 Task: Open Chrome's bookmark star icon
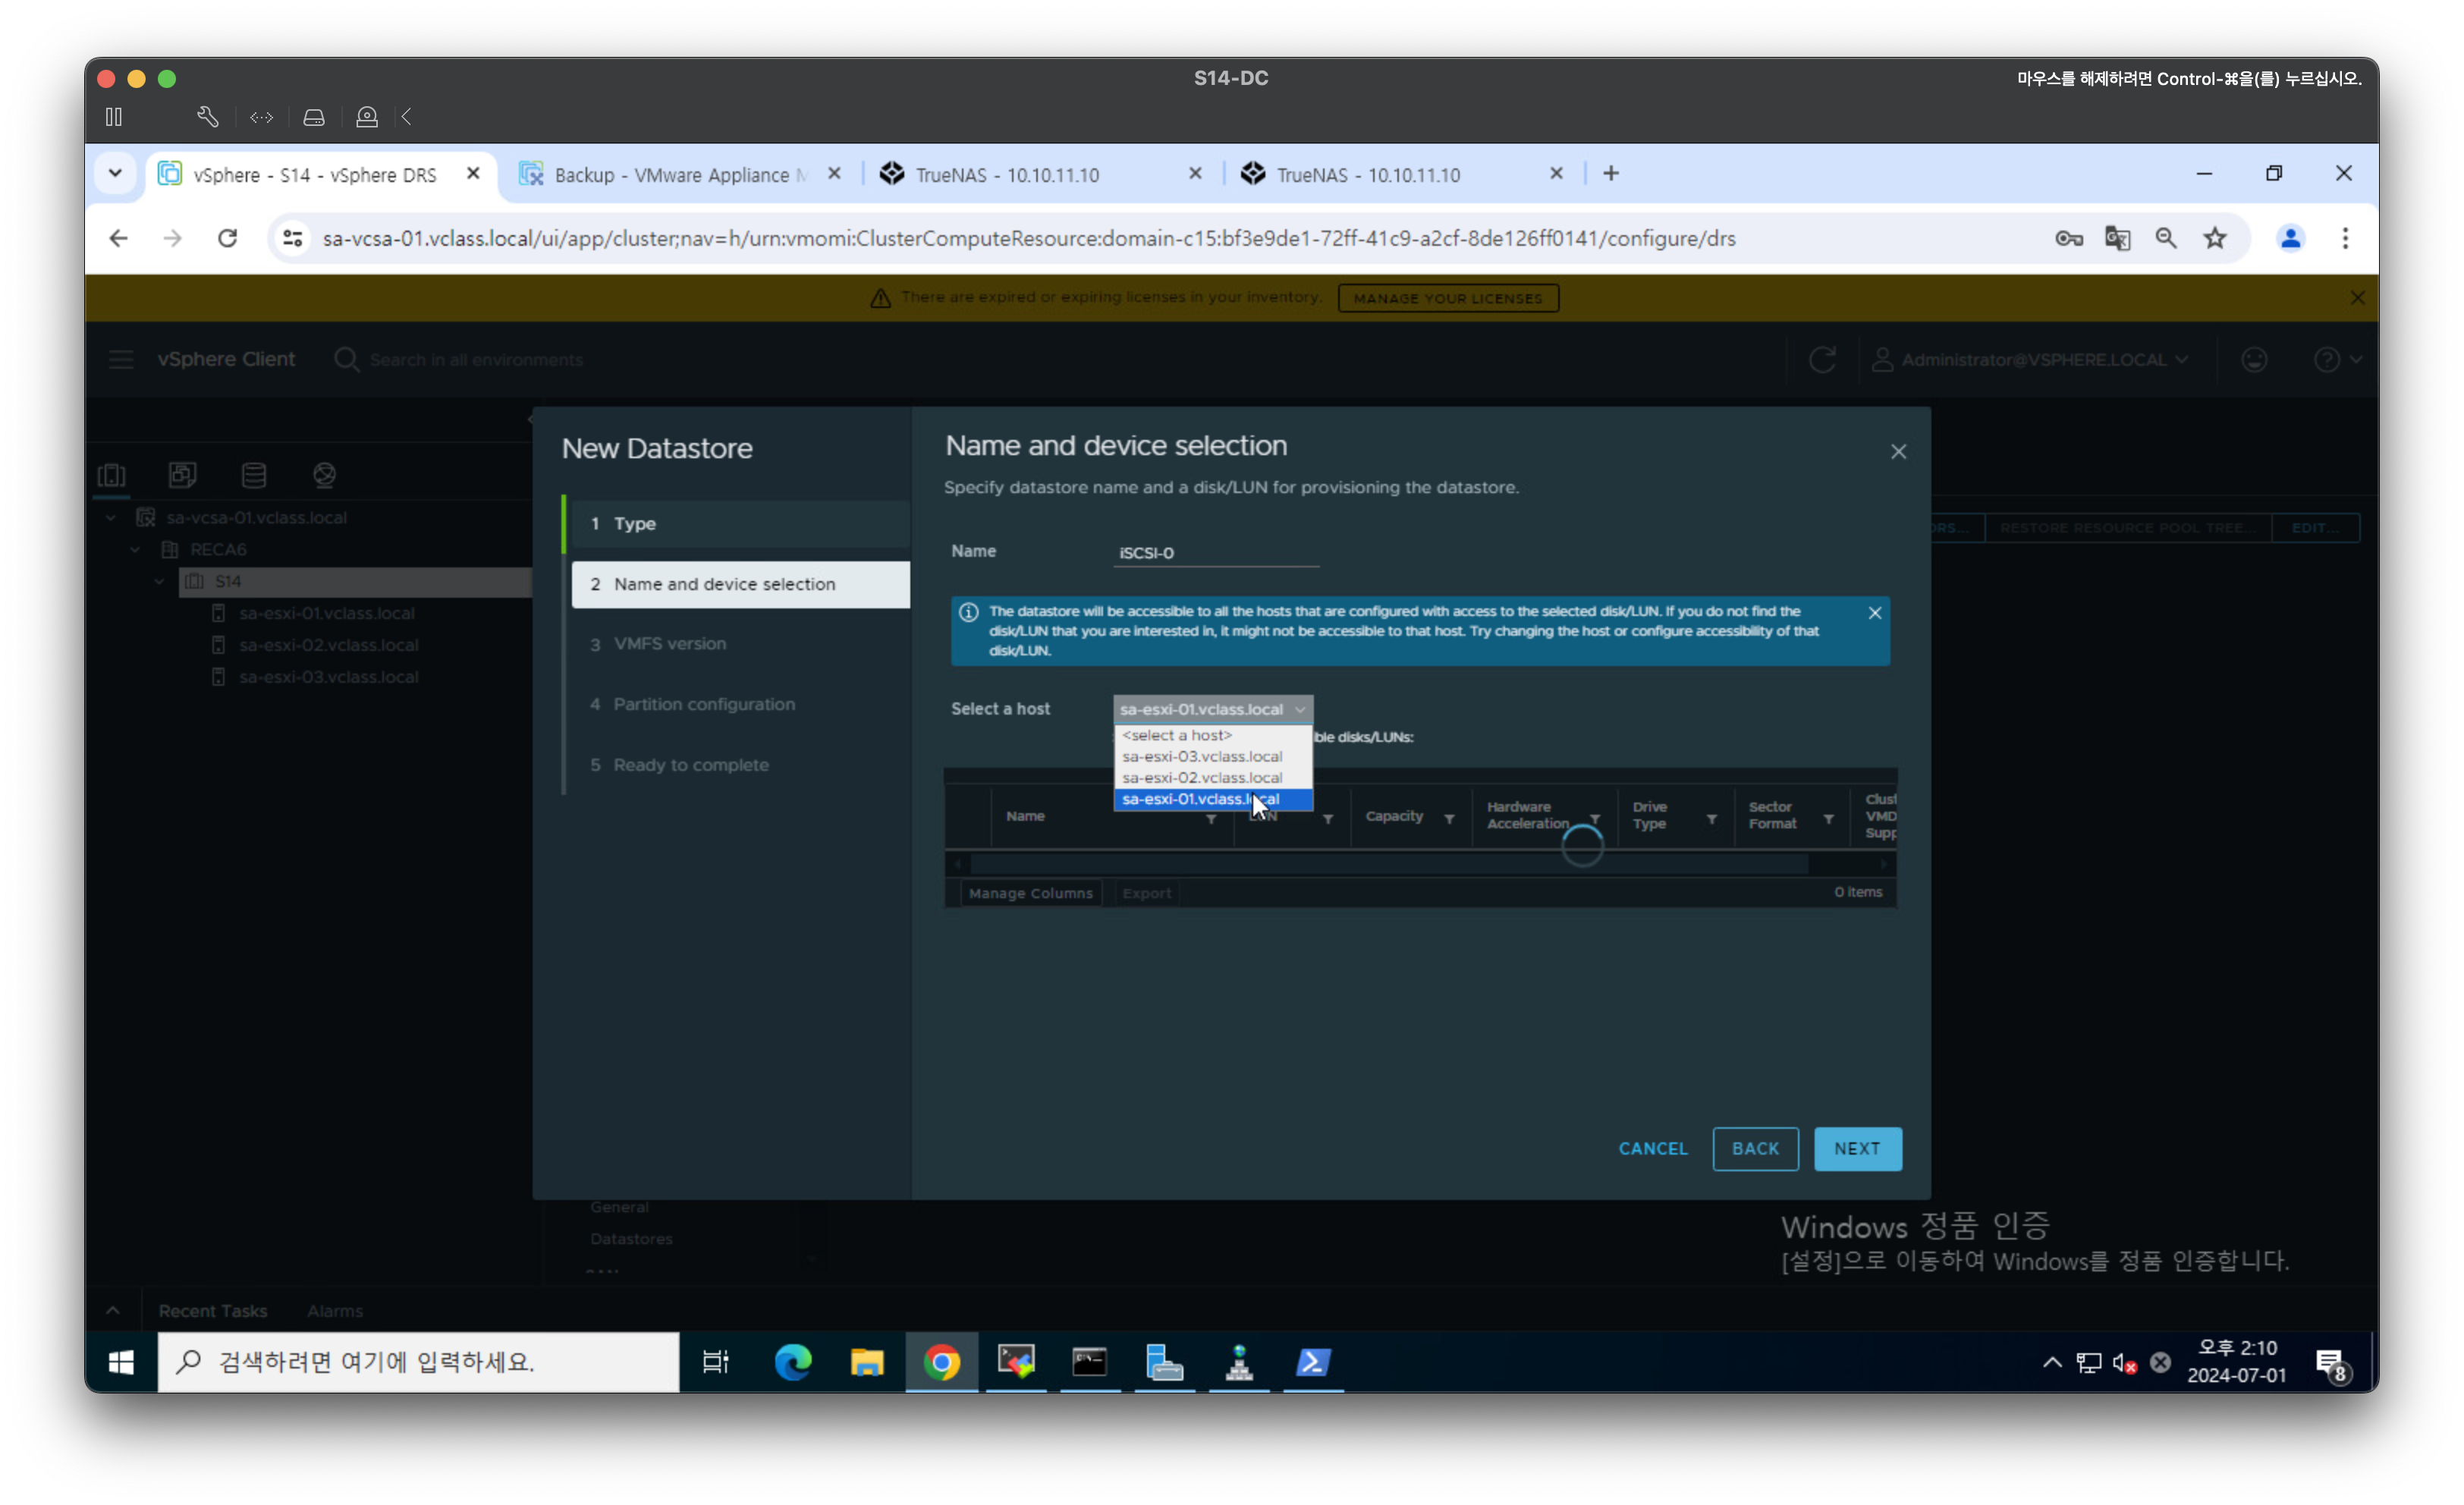click(2215, 238)
